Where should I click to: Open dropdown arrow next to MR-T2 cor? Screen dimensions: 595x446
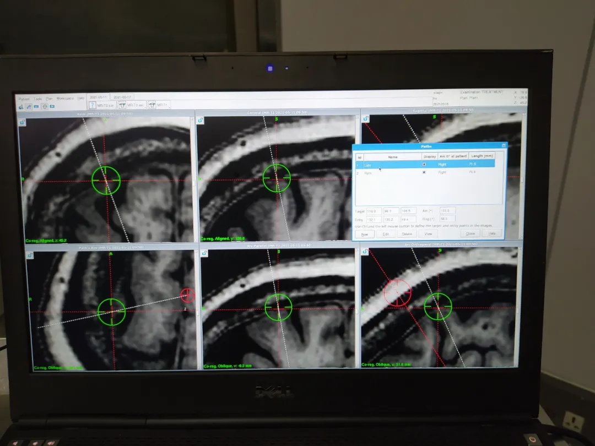click(x=116, y=108)
